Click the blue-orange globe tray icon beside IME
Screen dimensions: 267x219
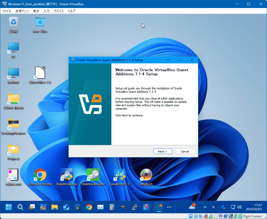223,207
